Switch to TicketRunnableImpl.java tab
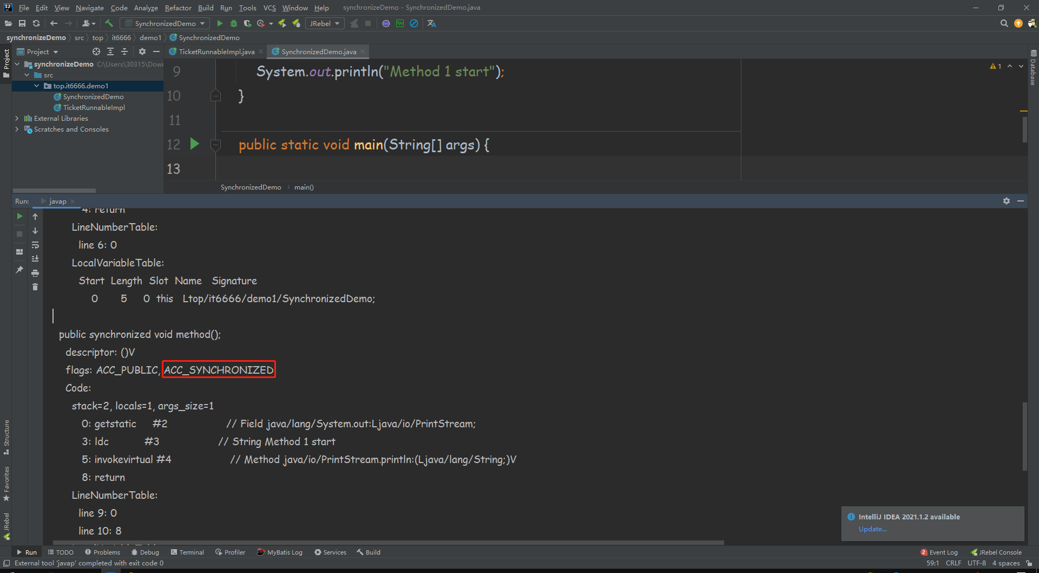 point(216,51)
